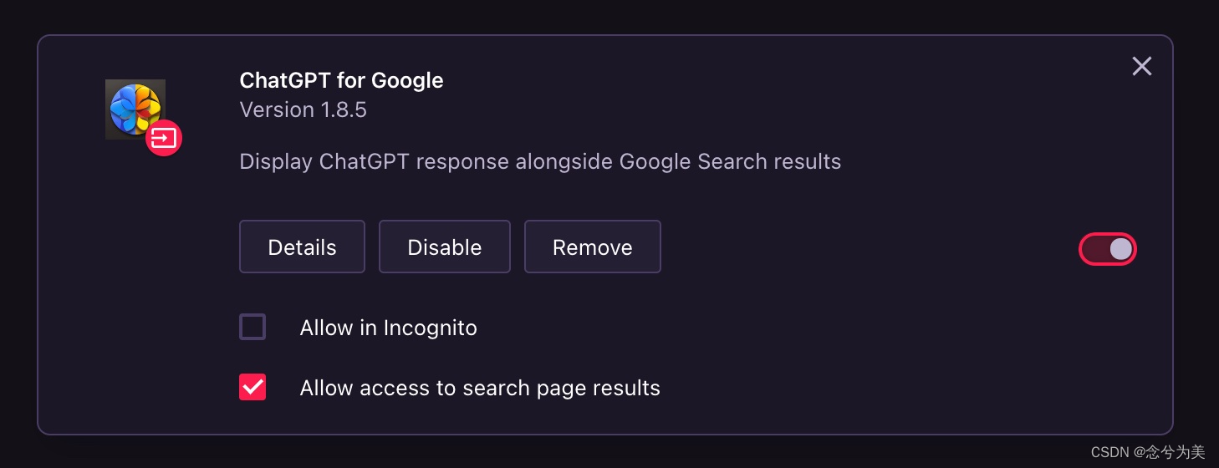The width and height of the screenshot is (1219, 468).
Task: Click the Version 1.8.5 text
Action: pyautogui.click(x=303, y=109)
